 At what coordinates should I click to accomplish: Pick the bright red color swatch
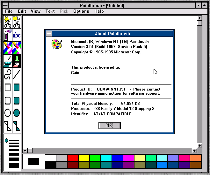pos(73,158)
